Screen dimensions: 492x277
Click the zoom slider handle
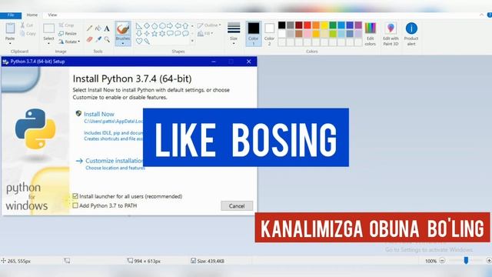[x=466, y=260]
